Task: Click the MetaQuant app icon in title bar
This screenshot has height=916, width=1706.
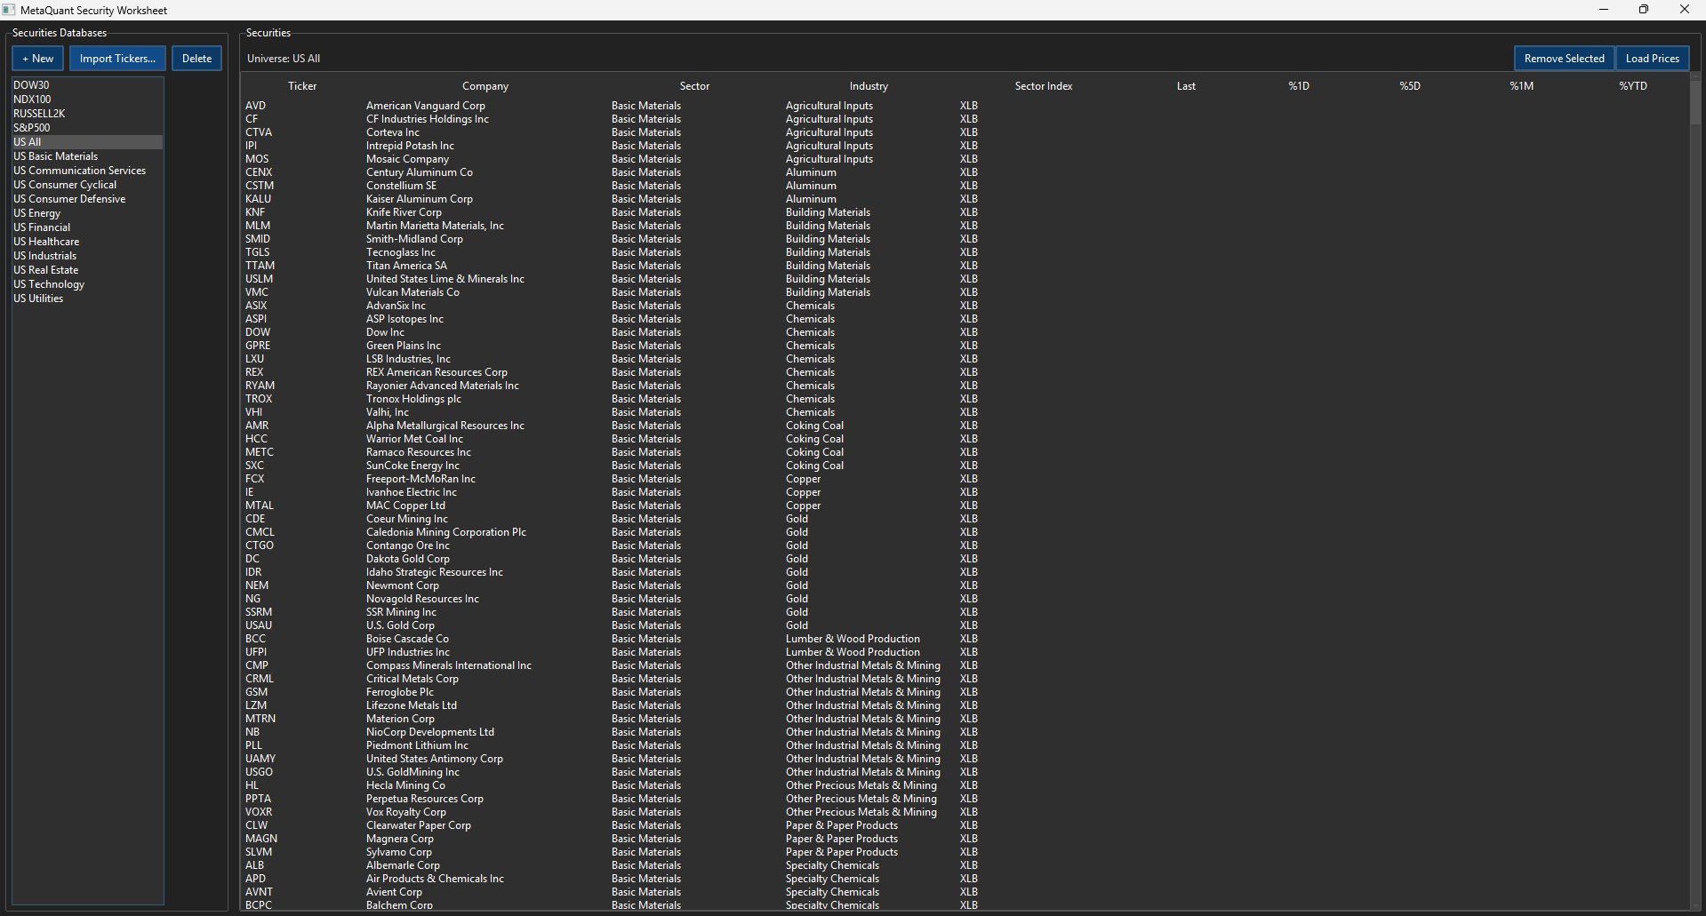Action: point(9,10)
